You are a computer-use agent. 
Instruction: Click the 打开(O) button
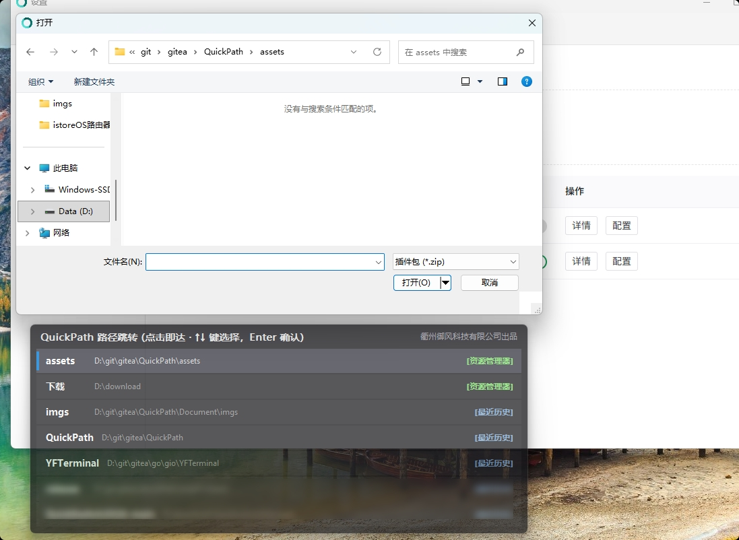click(416, 283)
